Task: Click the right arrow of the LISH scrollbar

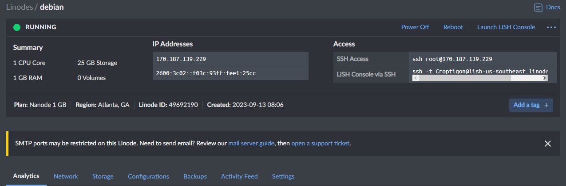Action: (x=544, y=78)
